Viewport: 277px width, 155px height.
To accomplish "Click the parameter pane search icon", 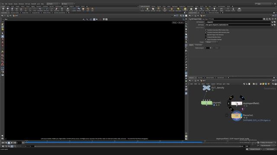I will 270,19.
